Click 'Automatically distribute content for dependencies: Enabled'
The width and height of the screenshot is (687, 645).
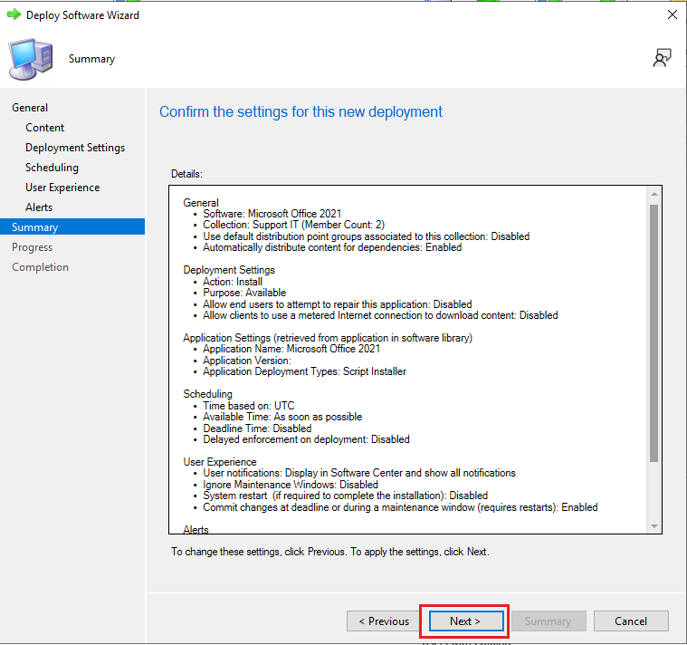coord(332,247)
